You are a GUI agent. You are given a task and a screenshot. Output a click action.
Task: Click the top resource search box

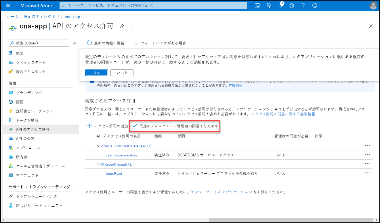click(x=153, y=5)
